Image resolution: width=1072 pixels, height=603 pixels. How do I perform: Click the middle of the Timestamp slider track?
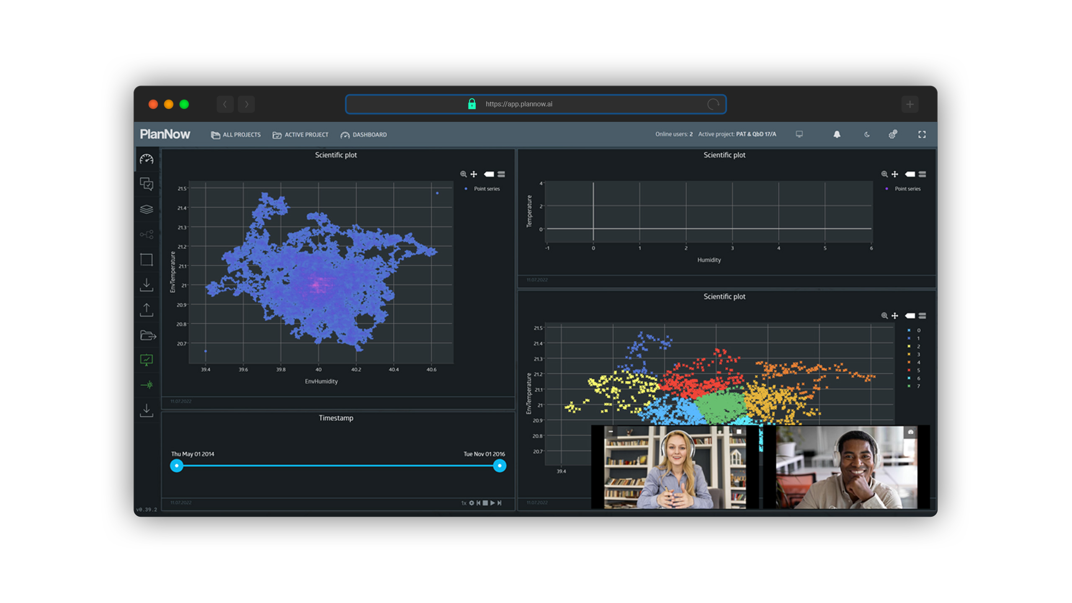(338, 466)
